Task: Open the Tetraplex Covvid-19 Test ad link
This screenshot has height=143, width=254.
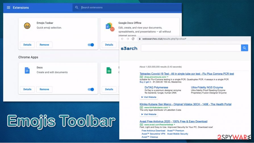Action: [187, 74]
